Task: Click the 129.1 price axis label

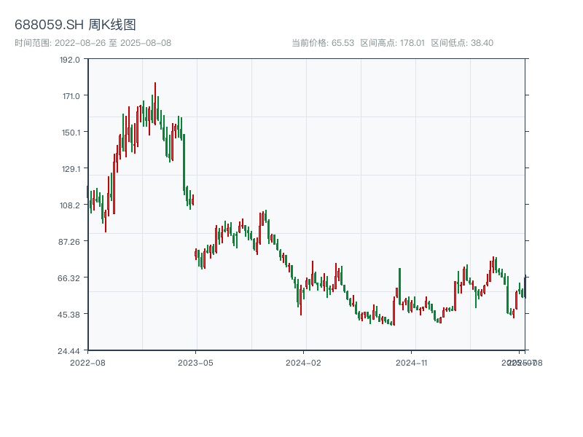Action: (x=70, y=169)
